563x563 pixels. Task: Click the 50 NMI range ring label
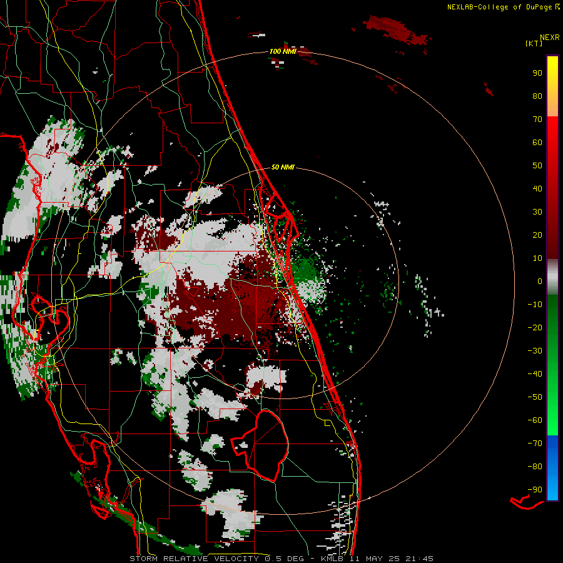283,167
